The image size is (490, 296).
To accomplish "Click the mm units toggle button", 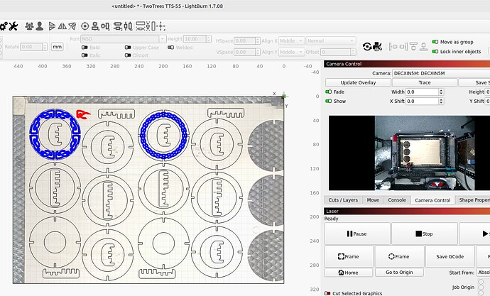I will tap(58, 47).
